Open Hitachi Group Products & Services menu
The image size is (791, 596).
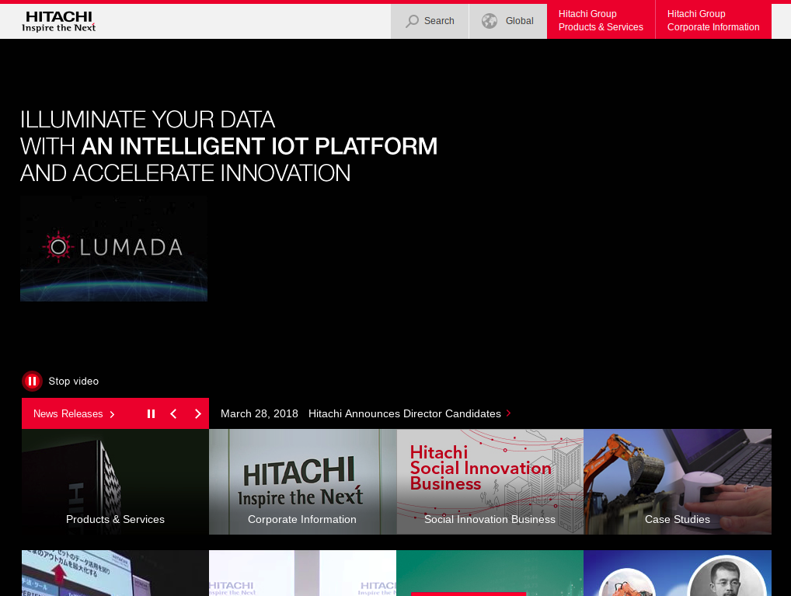601,21
